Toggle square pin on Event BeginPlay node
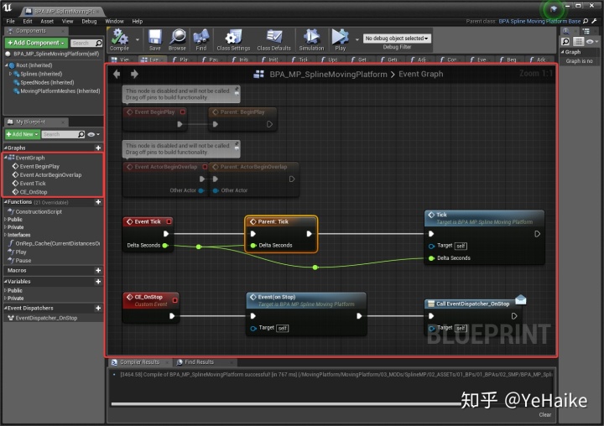The image size is (604, 426). tap(183, 112)
